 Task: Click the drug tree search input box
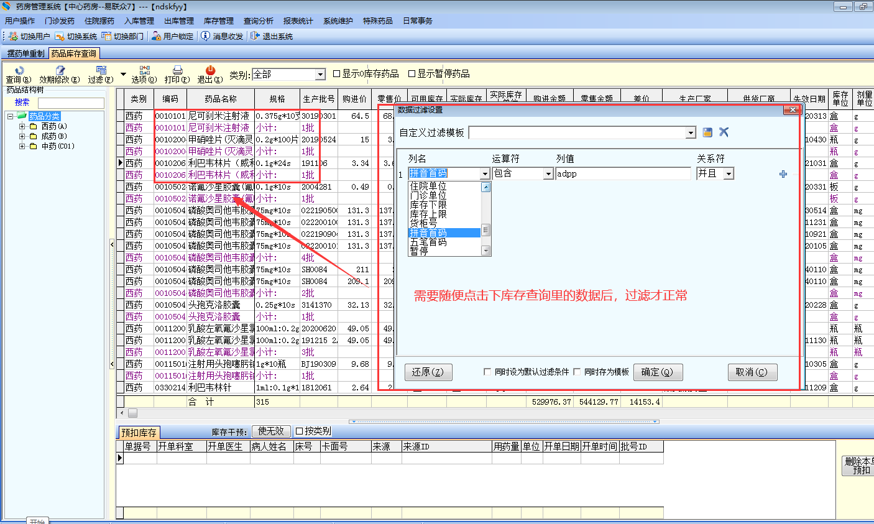(x=71, y=103)
